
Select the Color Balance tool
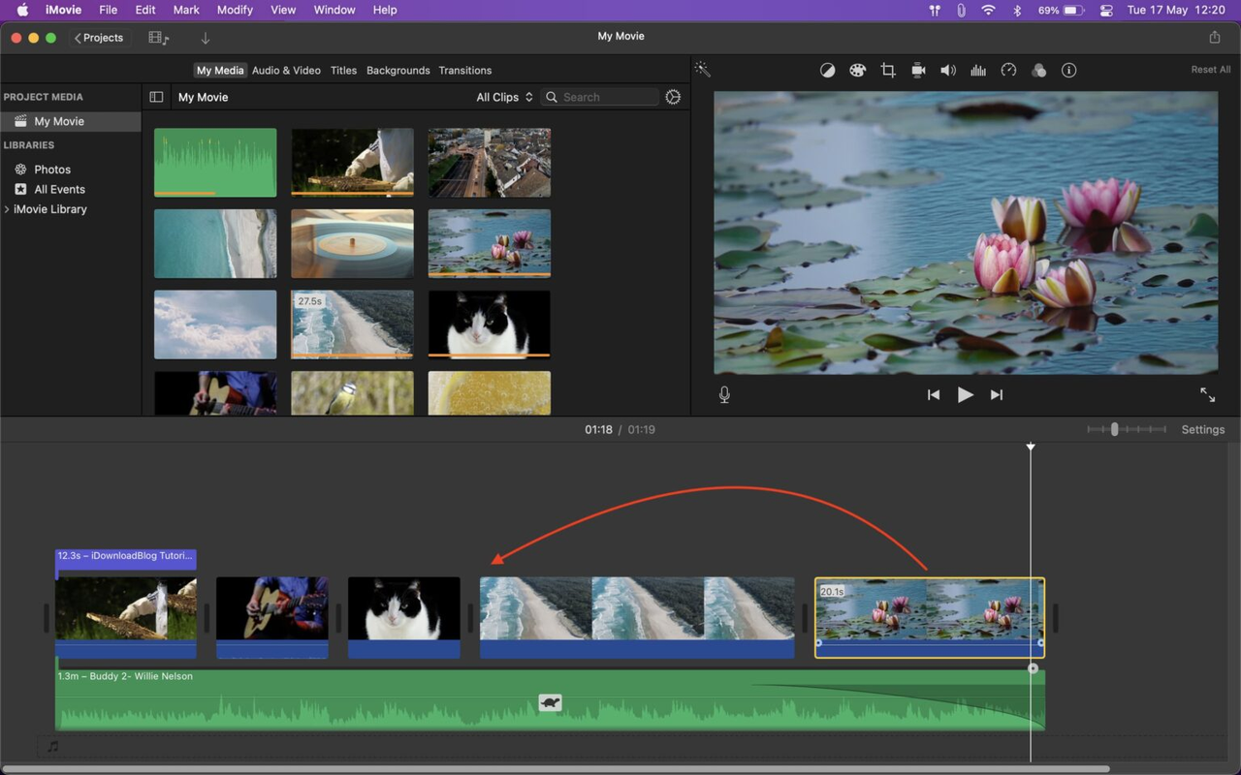coord(827,70)
